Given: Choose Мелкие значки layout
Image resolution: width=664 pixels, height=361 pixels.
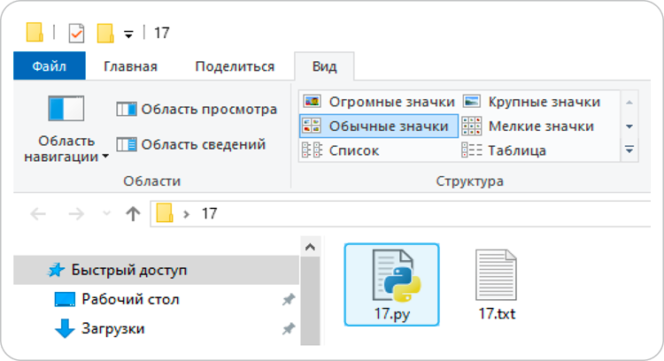Looking at the screenshot, I should point(528,127).
